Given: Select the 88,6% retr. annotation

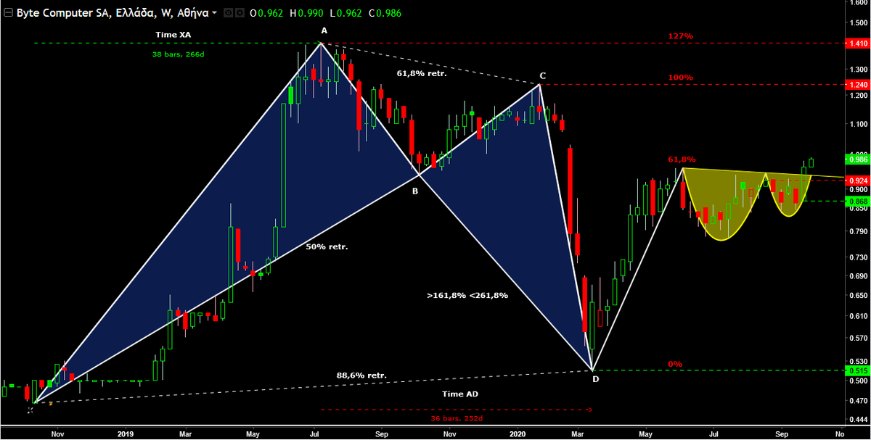Looking at the screenshot, I should click(x=361, y=375).
